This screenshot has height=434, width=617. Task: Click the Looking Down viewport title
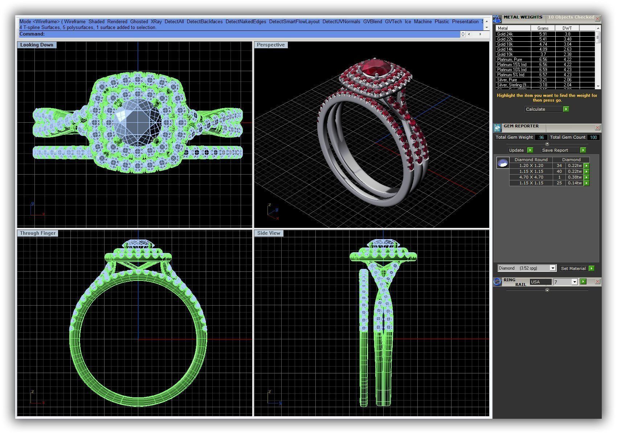(37, 45)
